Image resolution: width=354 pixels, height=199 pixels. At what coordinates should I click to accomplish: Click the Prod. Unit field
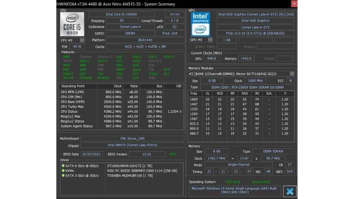(x=170, y=33)
